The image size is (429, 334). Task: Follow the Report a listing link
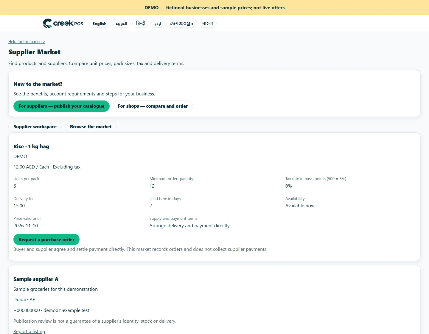tap(29, 331)
